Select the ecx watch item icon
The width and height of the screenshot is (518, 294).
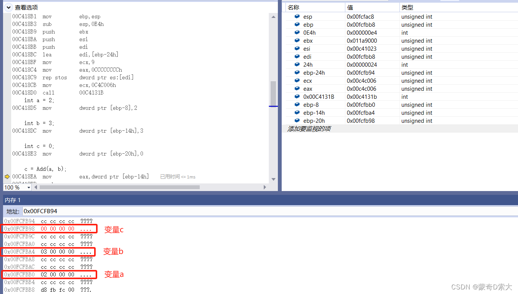pyautogui.click(x=297, y=80)
